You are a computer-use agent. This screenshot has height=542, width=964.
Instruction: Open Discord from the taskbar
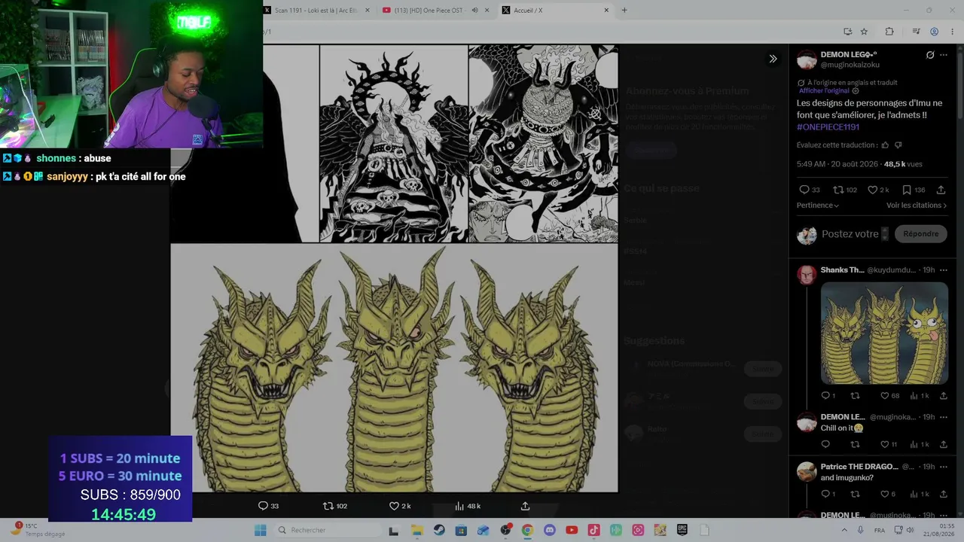point(550,530)
